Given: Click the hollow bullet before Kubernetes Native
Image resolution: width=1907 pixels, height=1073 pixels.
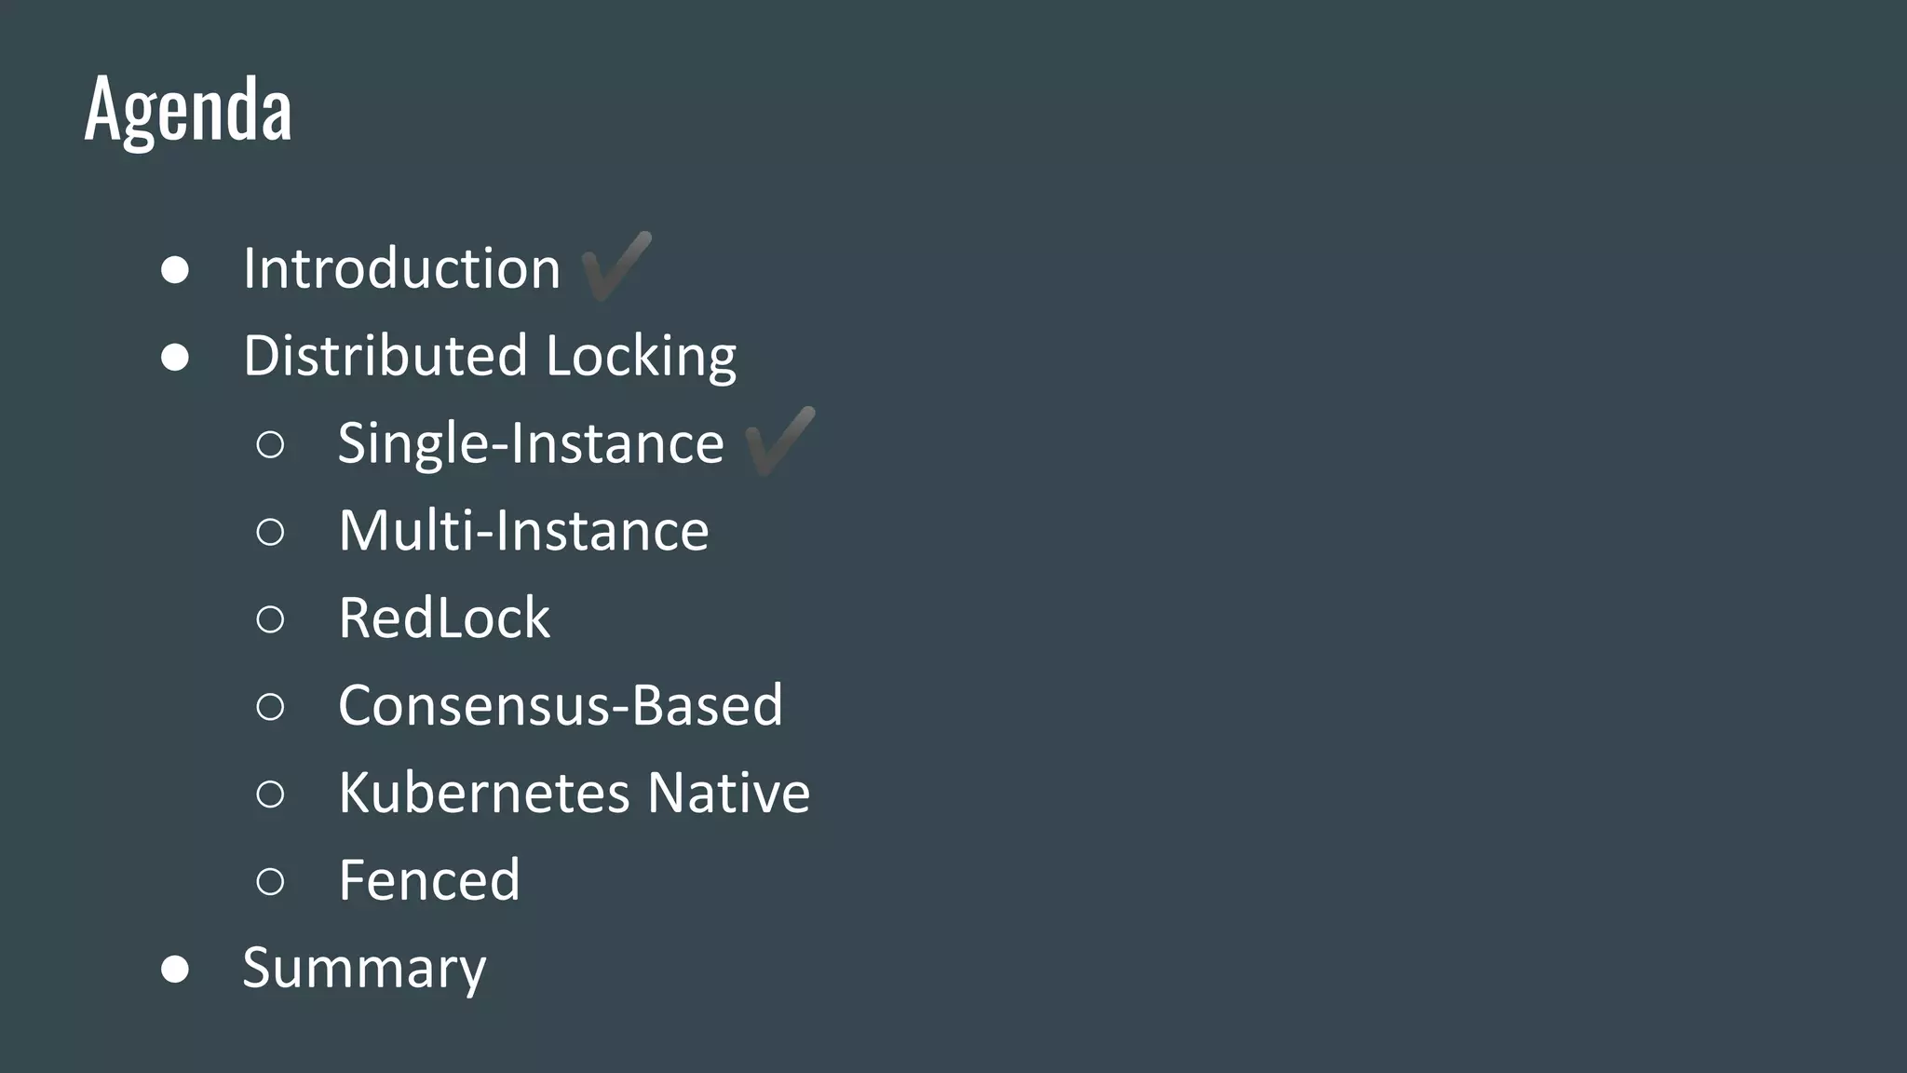Looking at the screenshot, I should tap(270, 795).
